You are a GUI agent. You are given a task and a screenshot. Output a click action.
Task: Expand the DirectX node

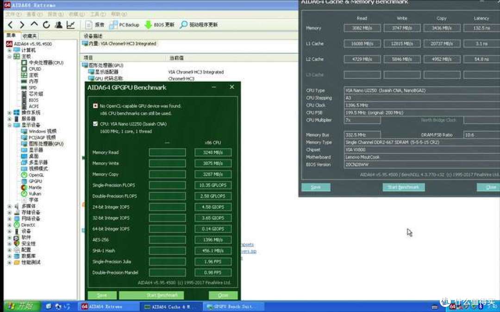point(10,225)
